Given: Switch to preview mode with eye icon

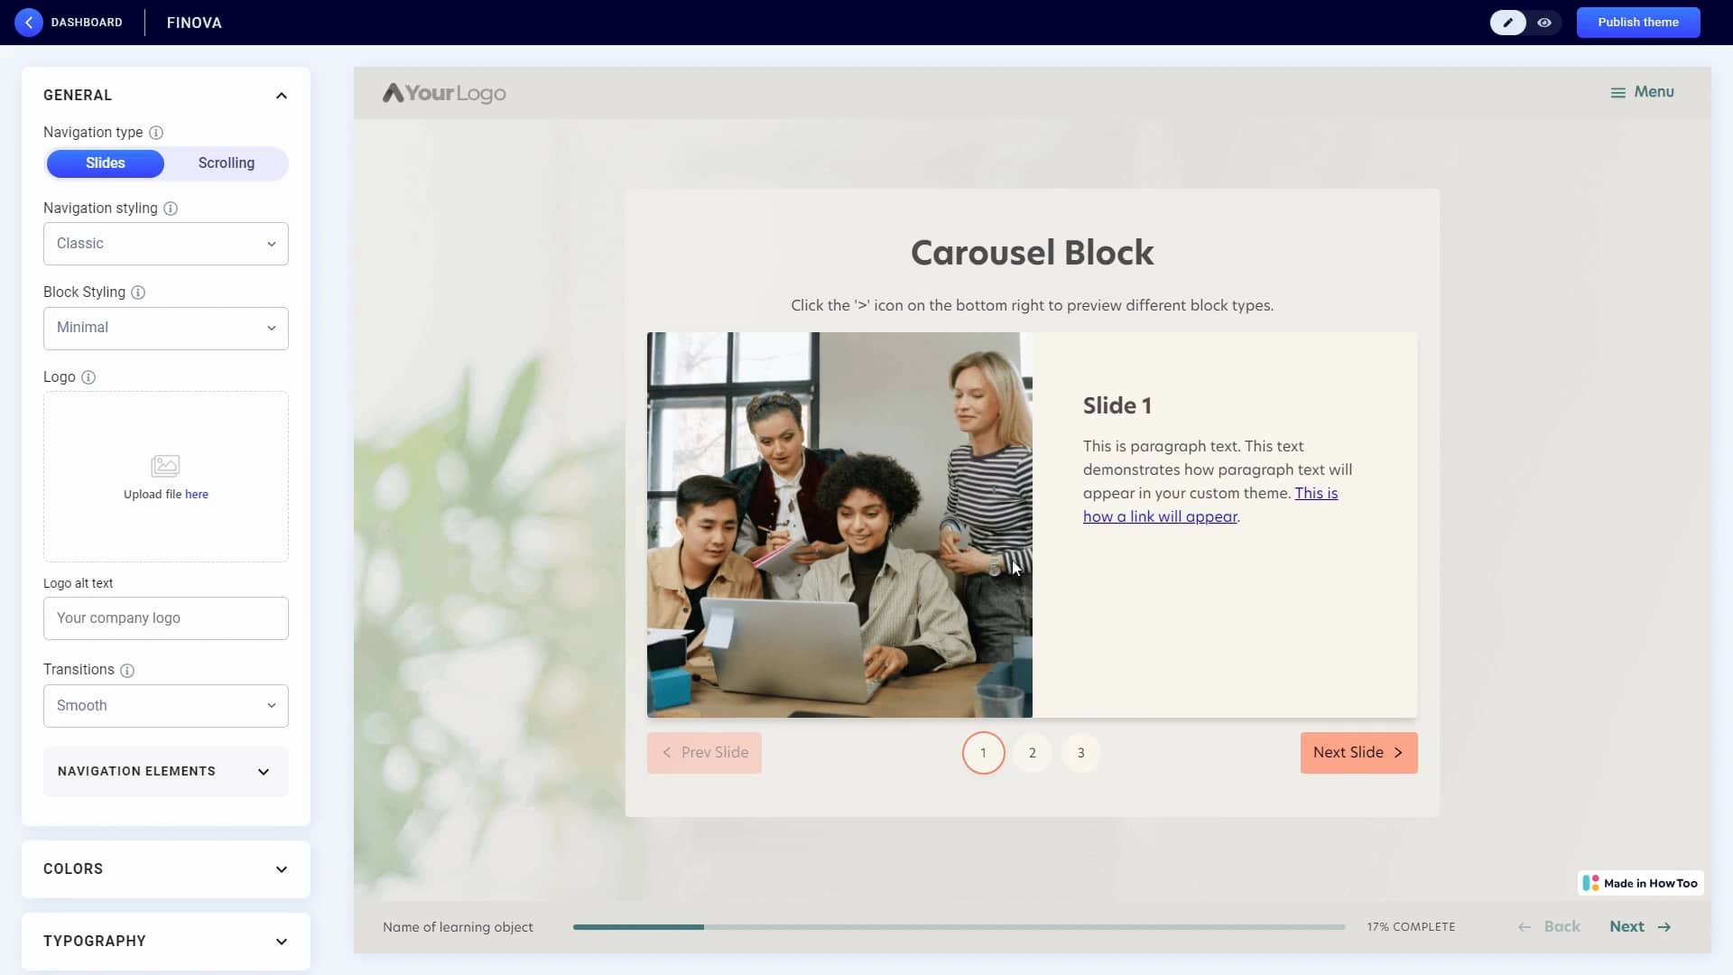Looking at the screenshot, I should (1545, 22).
